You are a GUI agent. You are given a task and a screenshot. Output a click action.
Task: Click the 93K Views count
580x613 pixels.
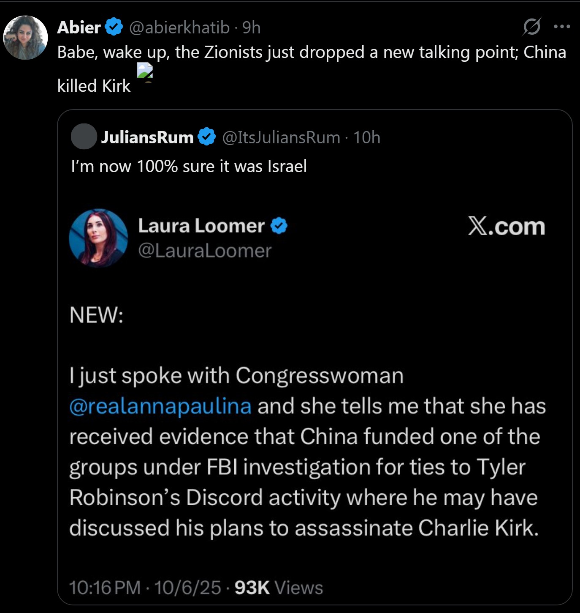click(x=279, y=588)
